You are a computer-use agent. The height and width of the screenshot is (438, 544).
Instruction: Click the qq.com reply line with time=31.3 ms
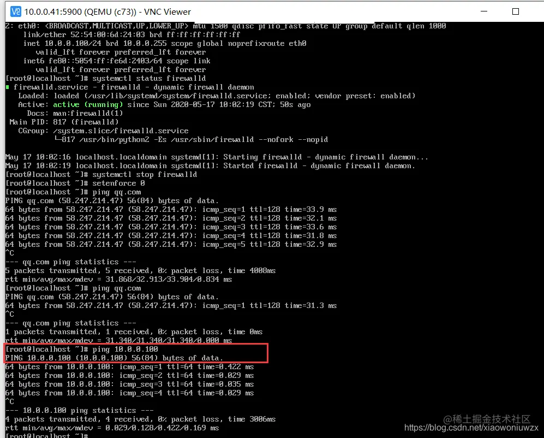171,306
